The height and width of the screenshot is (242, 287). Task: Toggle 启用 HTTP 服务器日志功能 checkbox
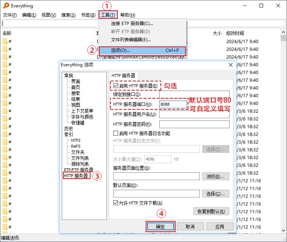click(116, 133)
